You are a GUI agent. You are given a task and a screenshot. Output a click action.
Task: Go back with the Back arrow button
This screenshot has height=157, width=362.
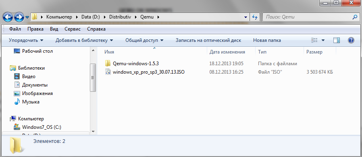[8, 17]
